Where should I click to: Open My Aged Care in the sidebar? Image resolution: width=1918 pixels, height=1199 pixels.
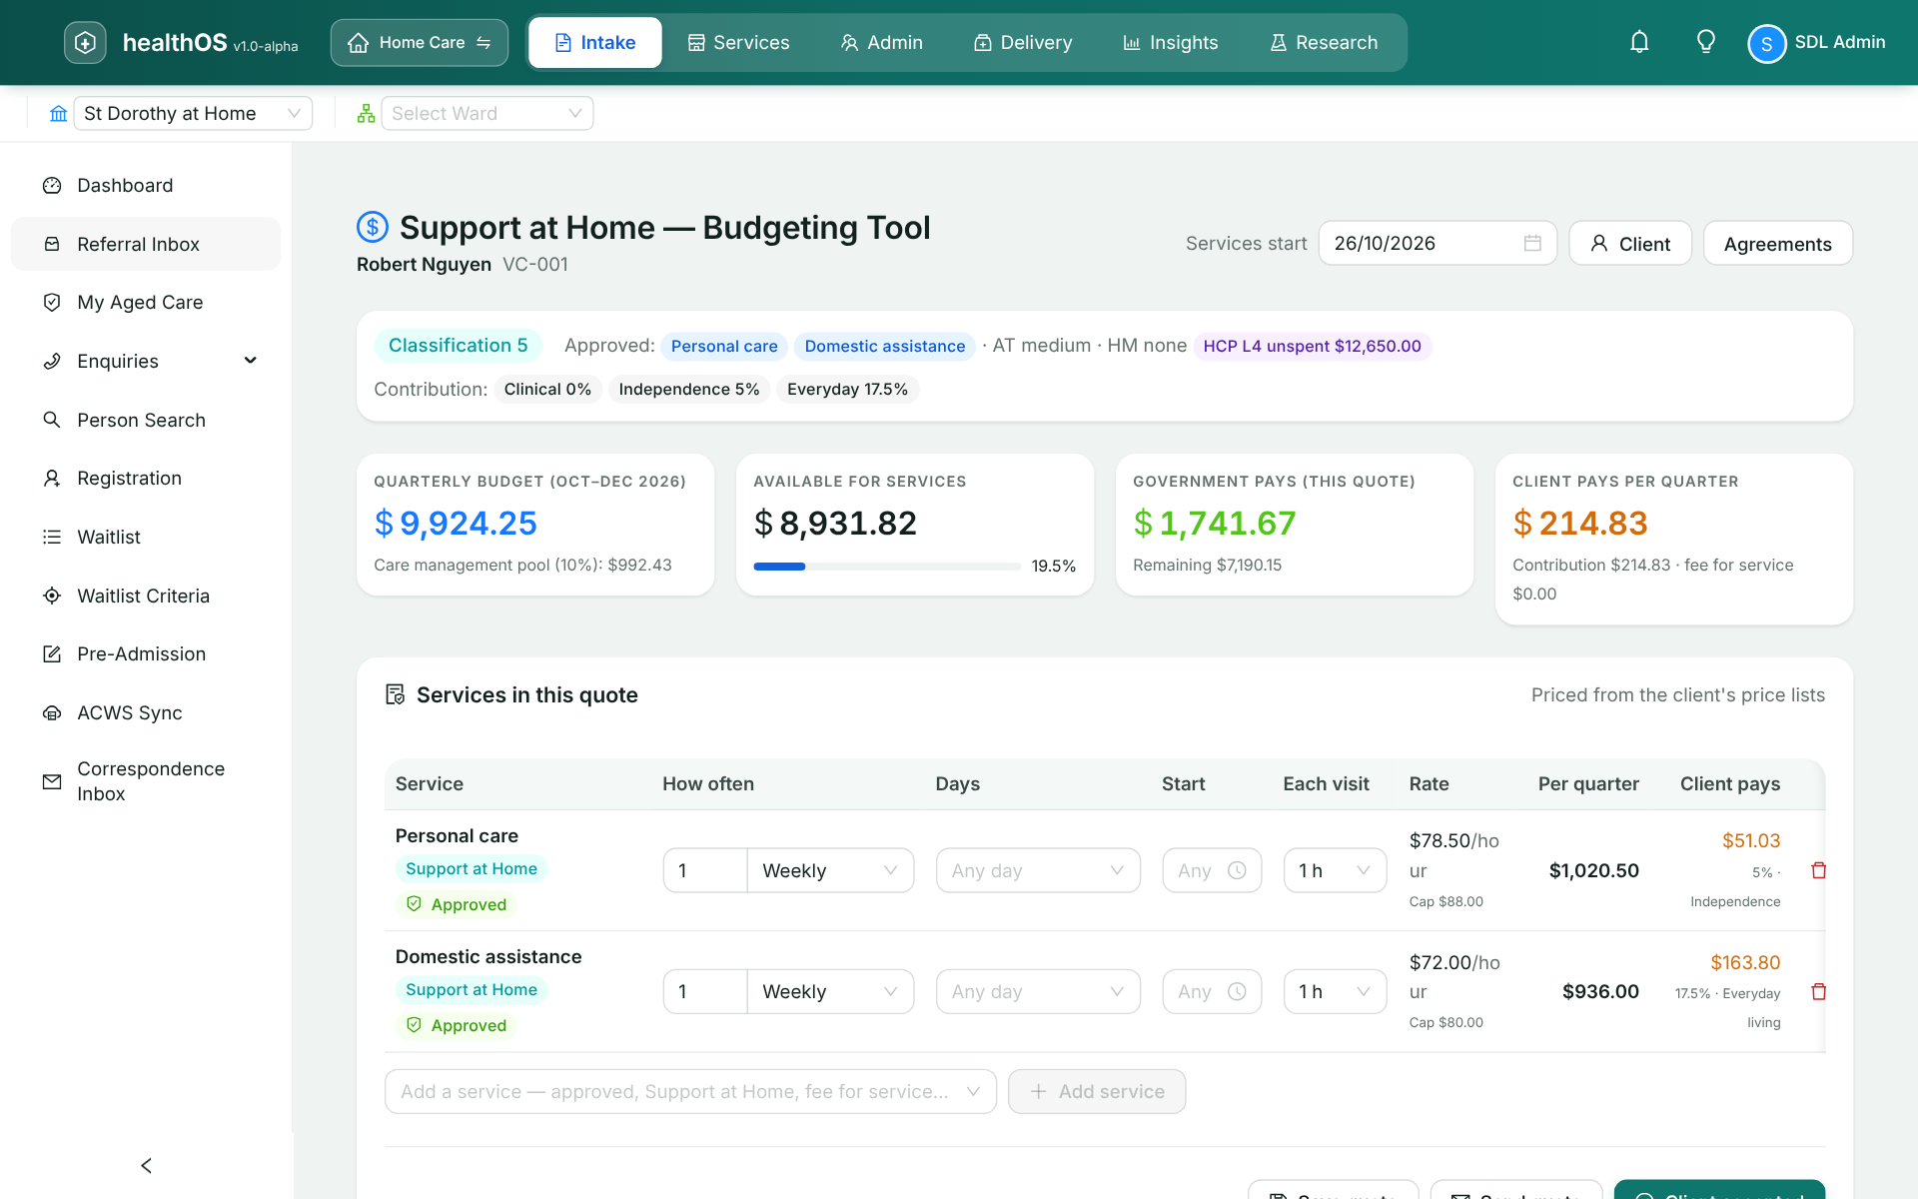coord(146,302)
